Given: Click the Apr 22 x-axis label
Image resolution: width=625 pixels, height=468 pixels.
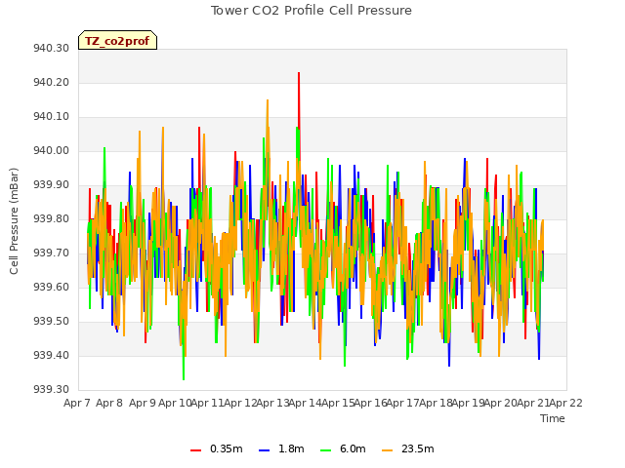Looking at the screenshot, I should pos(566,403).
